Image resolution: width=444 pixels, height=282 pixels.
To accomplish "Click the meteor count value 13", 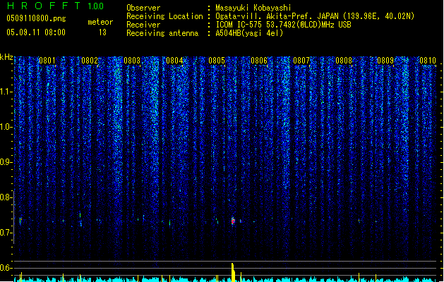I will click(x=102, y=32).
